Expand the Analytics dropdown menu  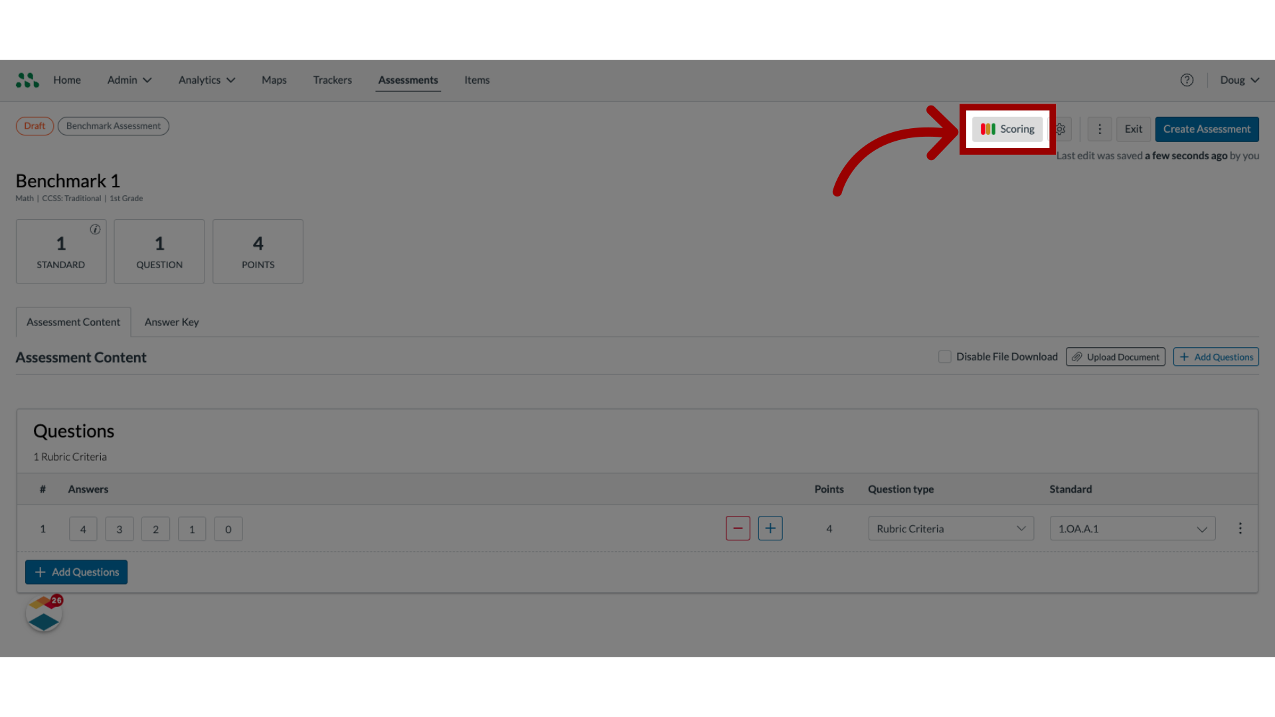[207, 80]
